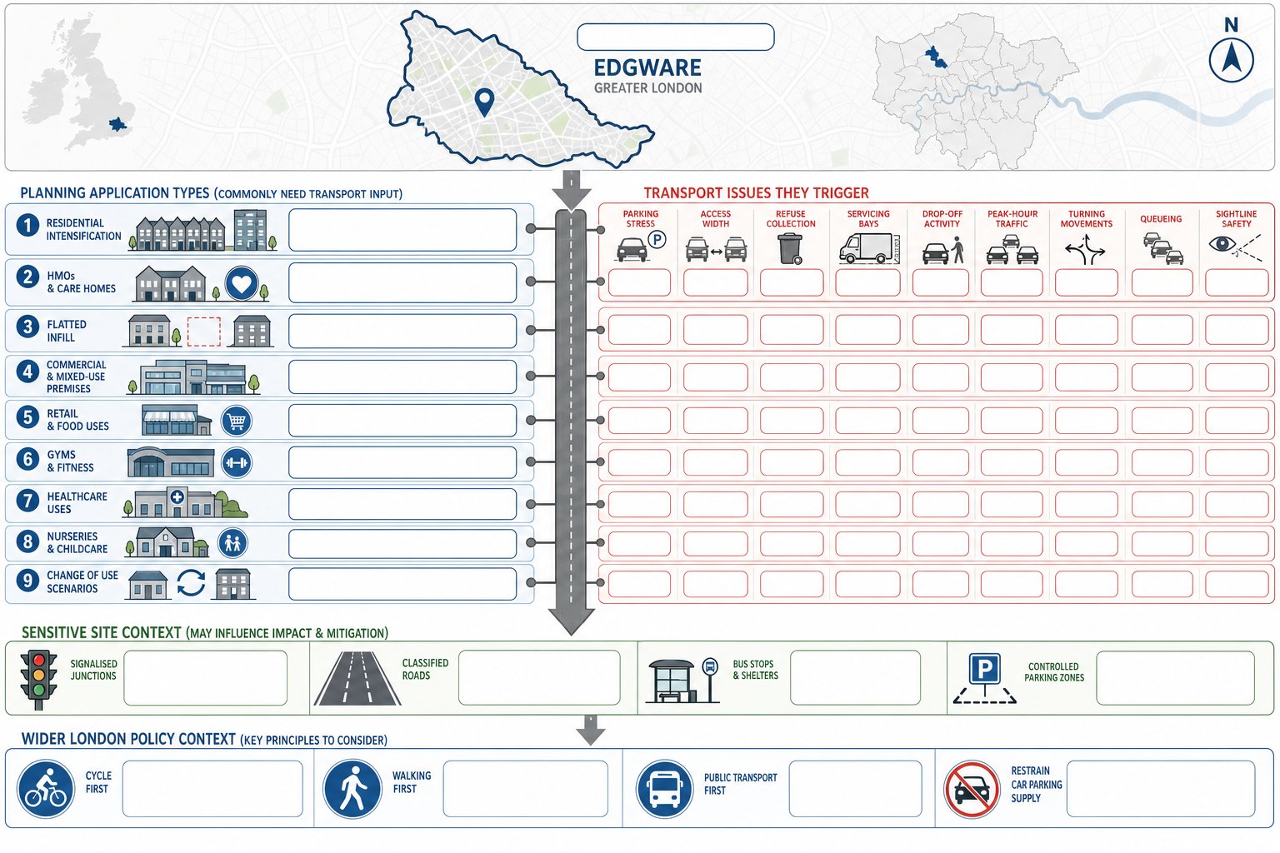Click the Edgware boundary map
1280x853 pixels.
[x=520, y=88]
